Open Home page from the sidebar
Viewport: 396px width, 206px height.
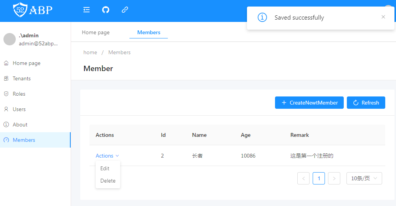26,63
